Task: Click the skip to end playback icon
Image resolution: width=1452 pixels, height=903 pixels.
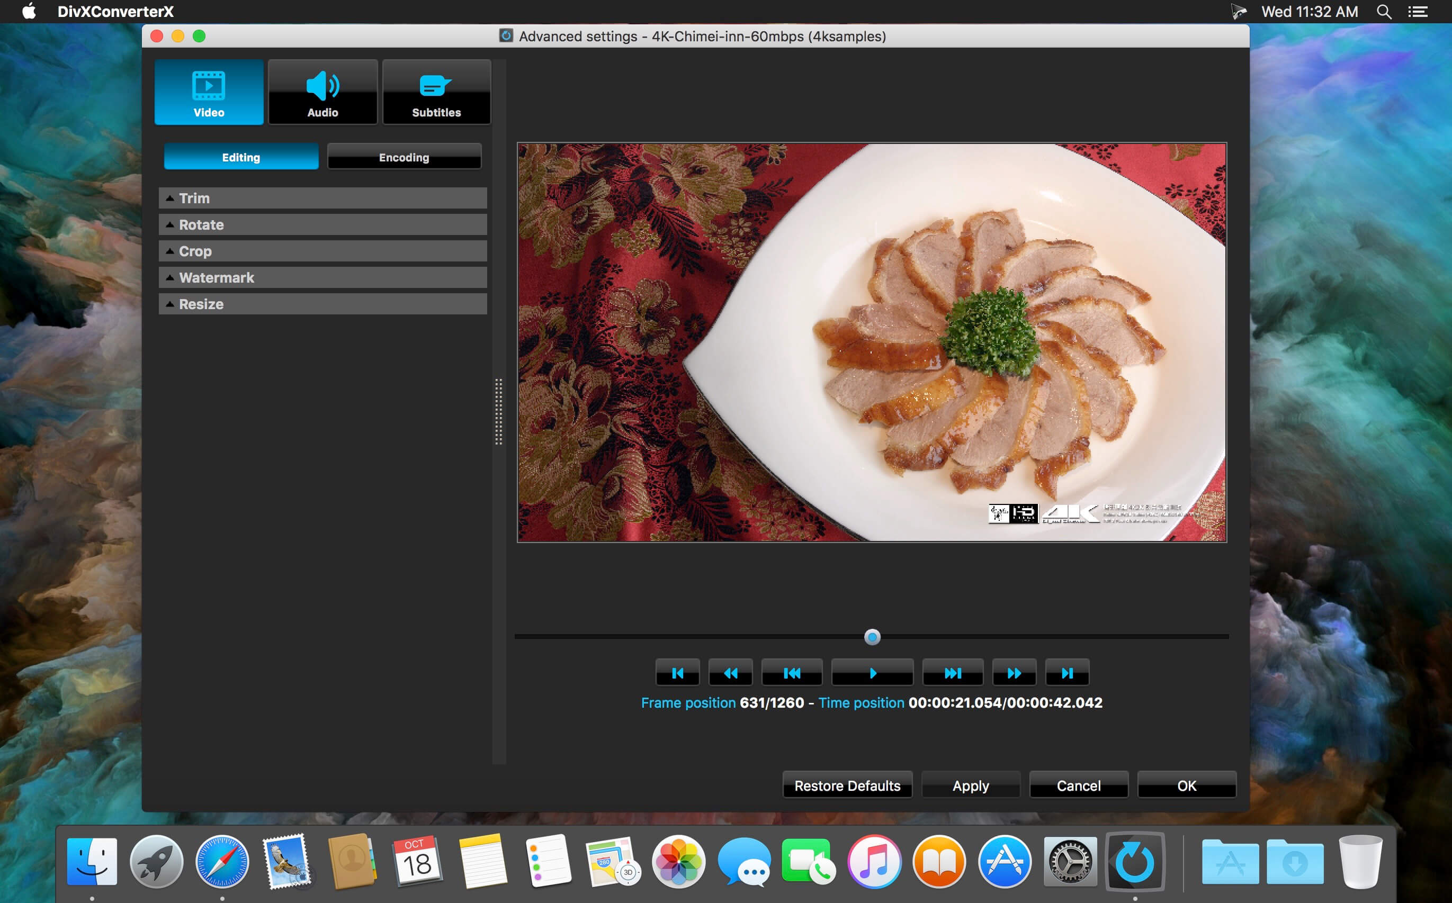Action: pos(1066,674)
